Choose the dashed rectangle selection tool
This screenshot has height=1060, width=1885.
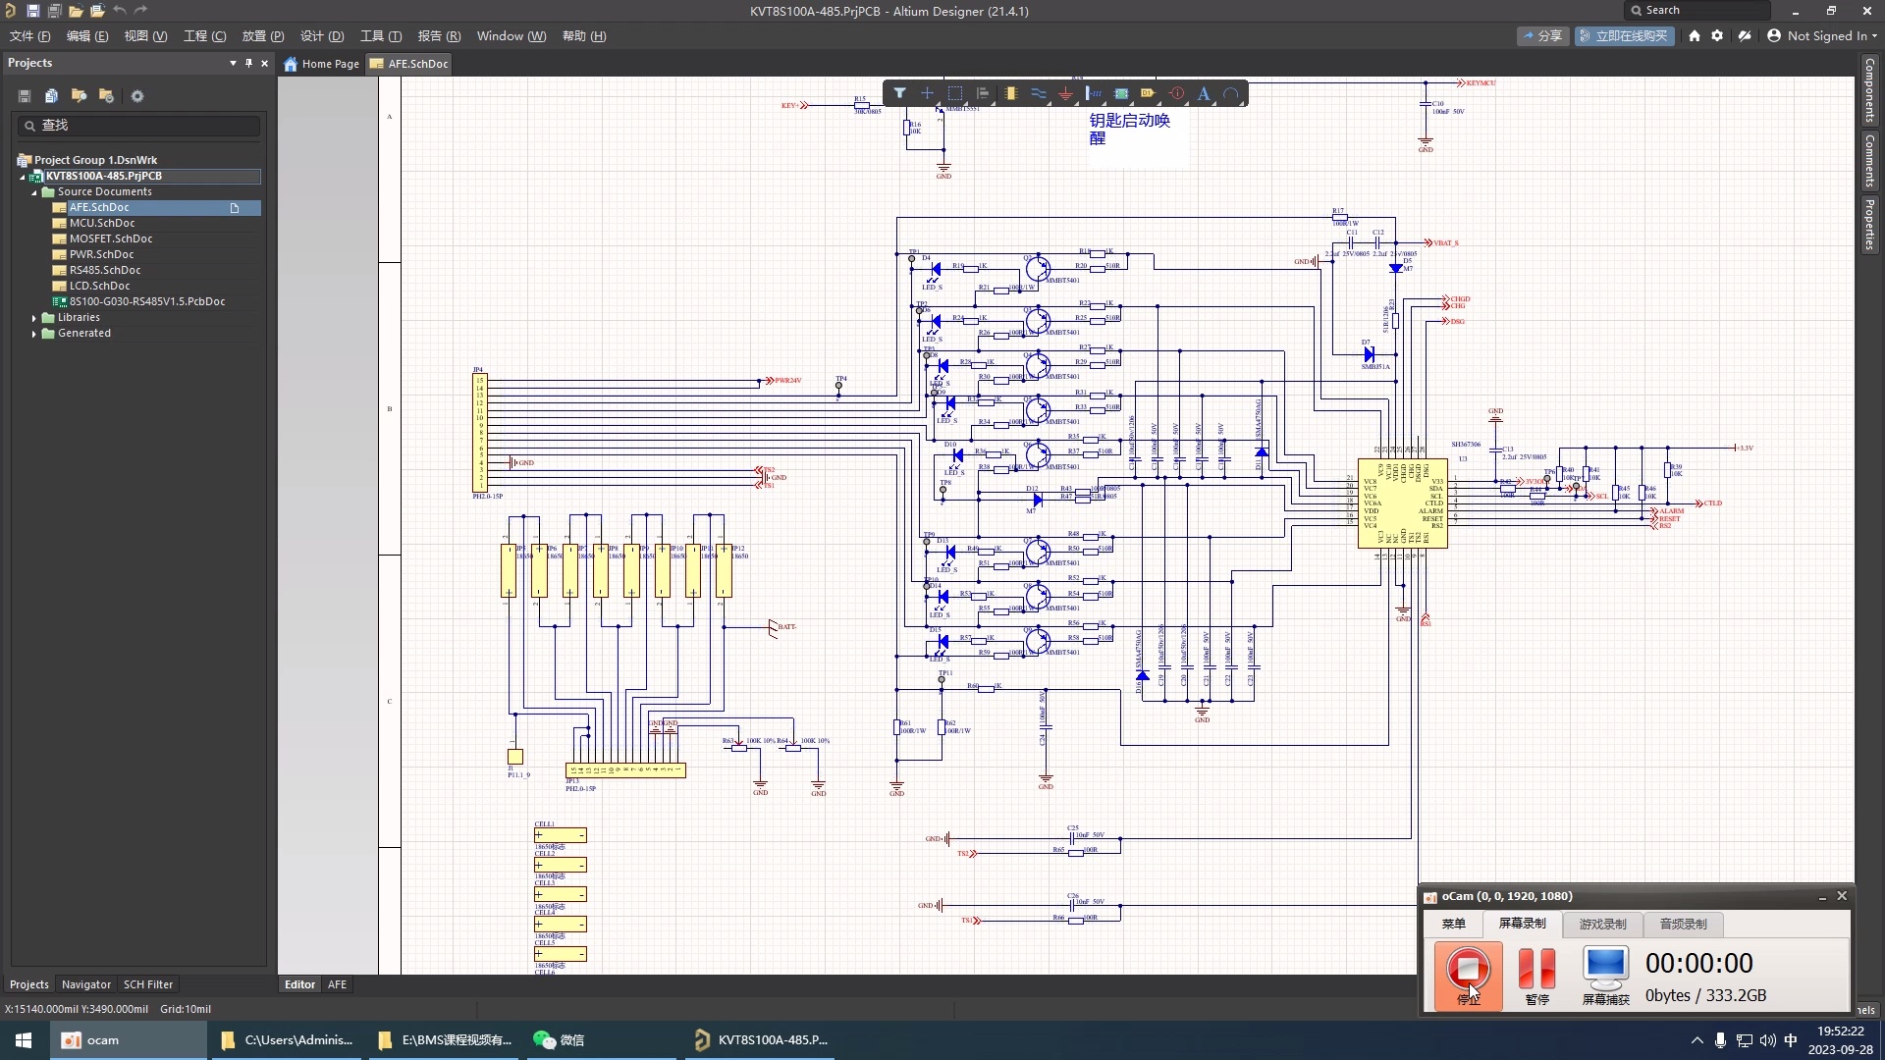[955, 93]
